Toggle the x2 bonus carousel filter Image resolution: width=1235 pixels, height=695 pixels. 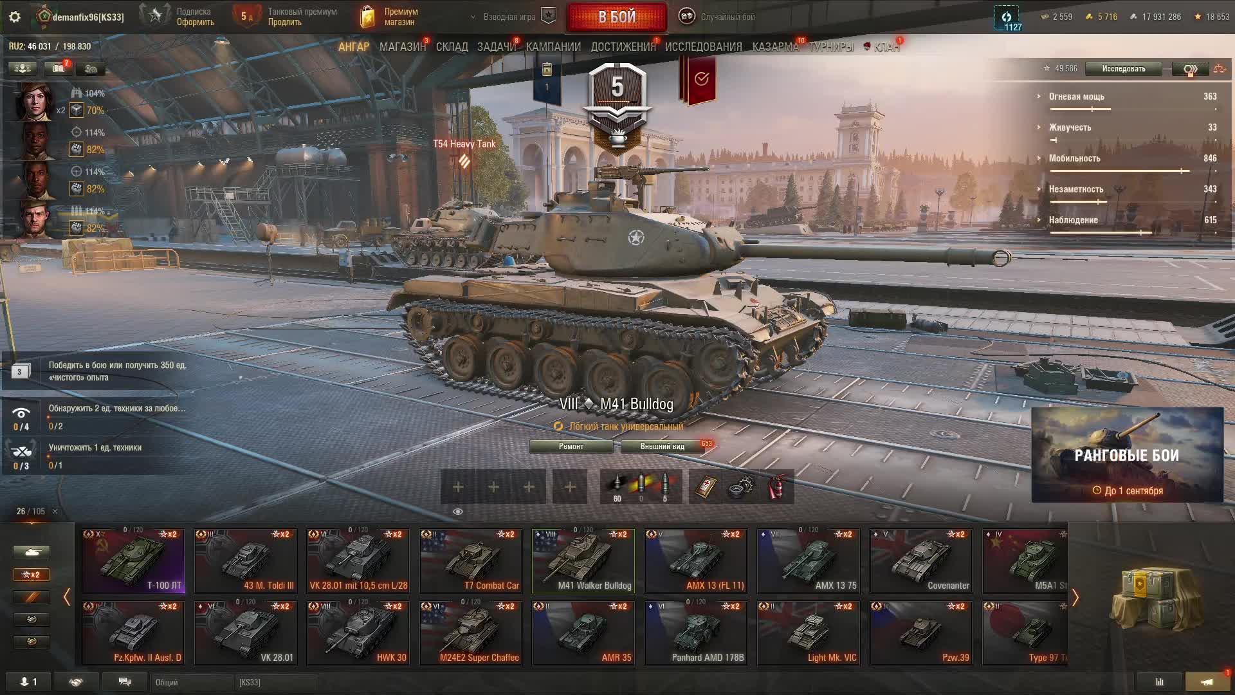31,575
